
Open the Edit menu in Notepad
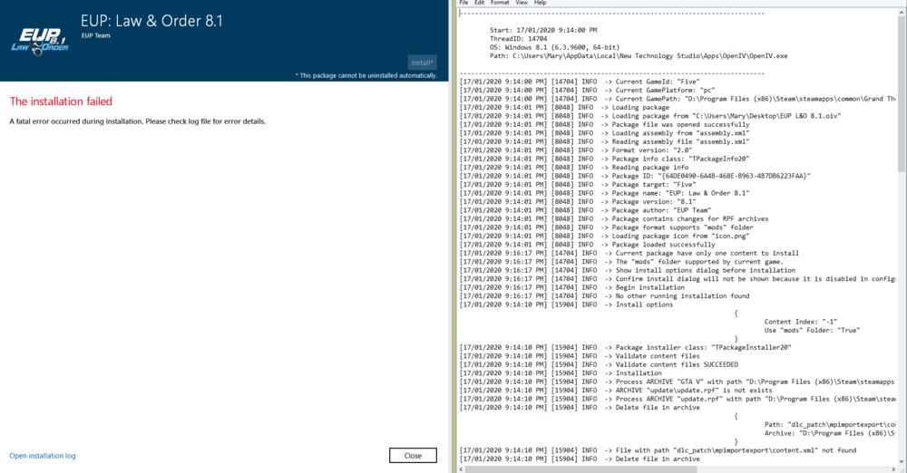(x=480, y=3)
